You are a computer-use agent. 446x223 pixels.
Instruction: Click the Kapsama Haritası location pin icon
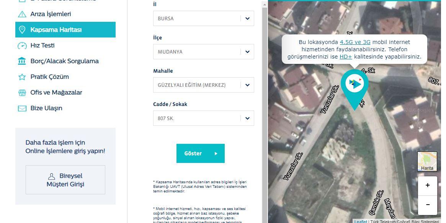tap(22, 30)
